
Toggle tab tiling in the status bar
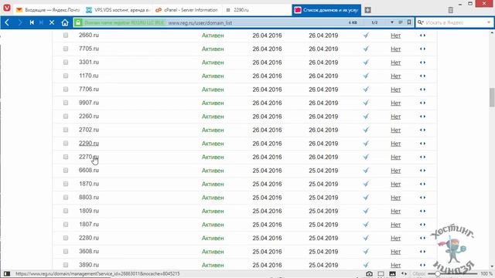[381, 274]
